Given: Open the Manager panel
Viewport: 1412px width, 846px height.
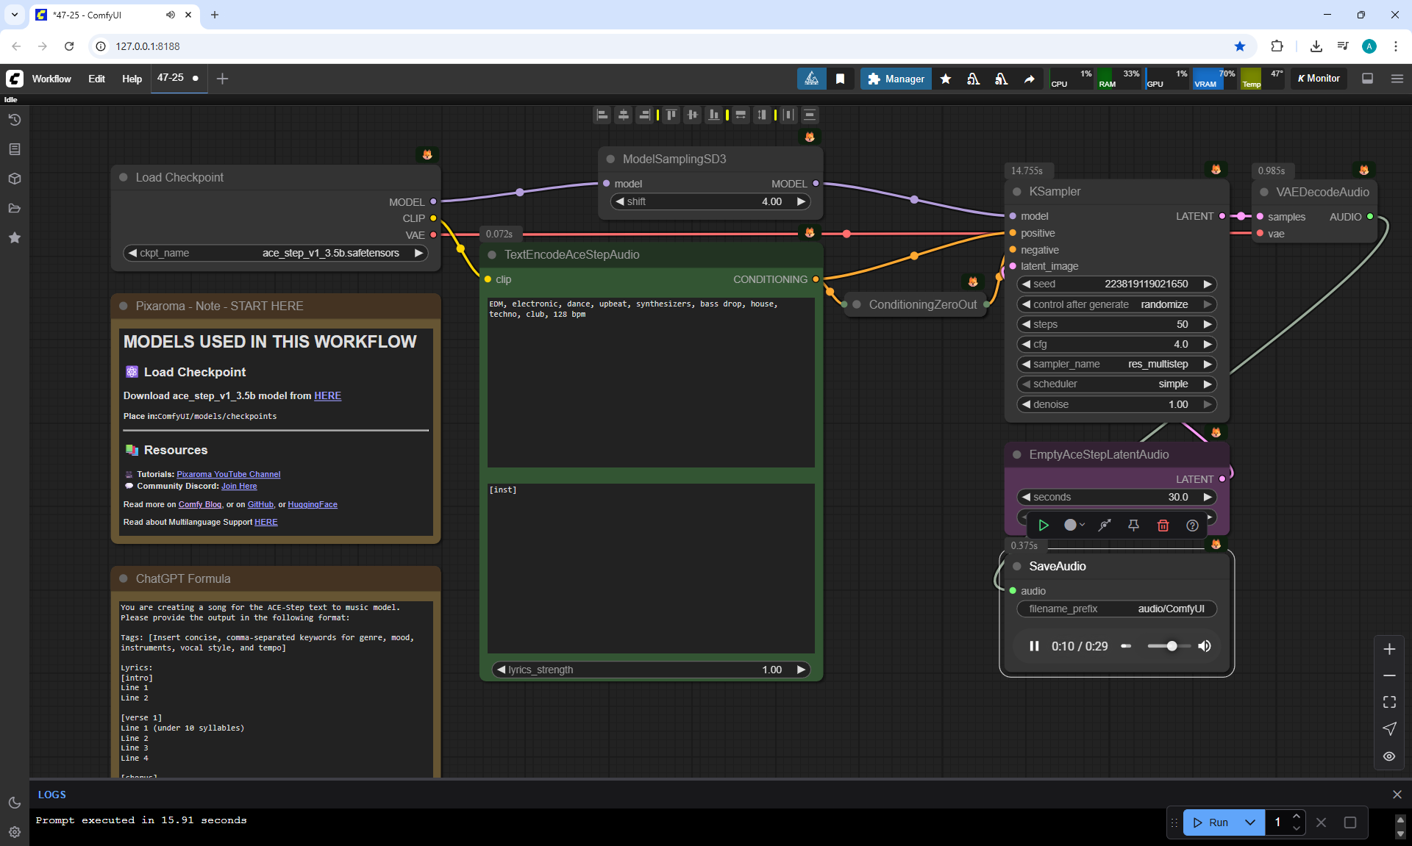Looking at the screenshot, I should tap(896, 79).
